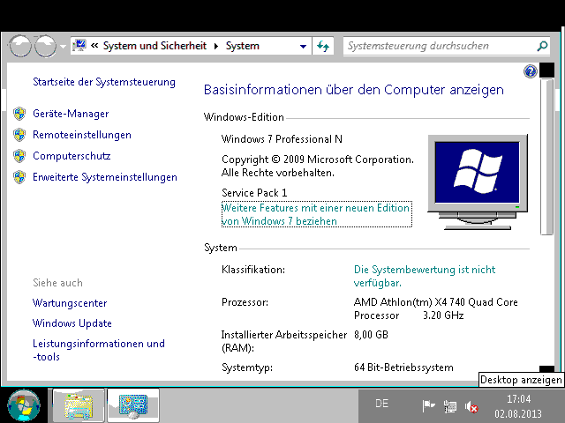Click System in the breadcrumb path
Viewport: 565px width, 423px height.
pyautogui.click(x=243, y=46)
